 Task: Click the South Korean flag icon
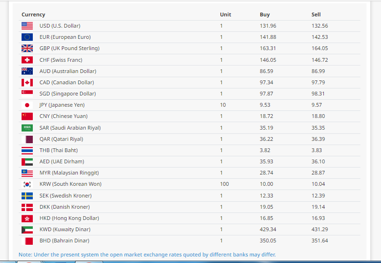(x=27, y=184)
